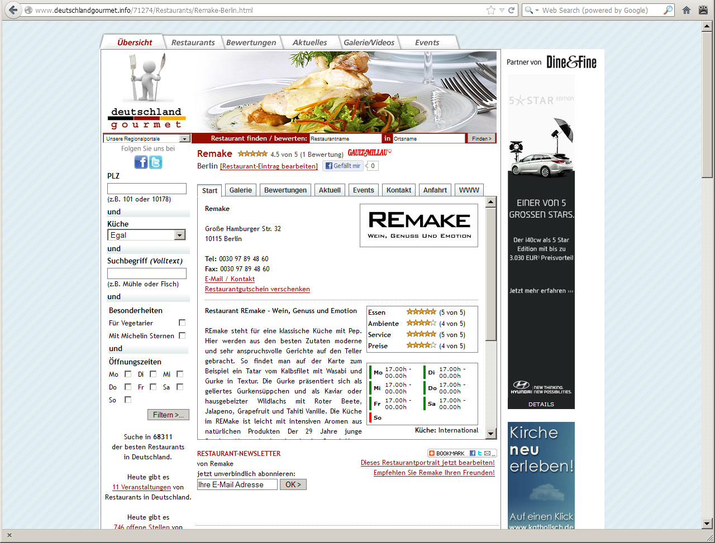This screenshot has height=543, width=715.
Task: Click the Ihre E-Mail Adresse field
Action: click(x=237, y=484)
